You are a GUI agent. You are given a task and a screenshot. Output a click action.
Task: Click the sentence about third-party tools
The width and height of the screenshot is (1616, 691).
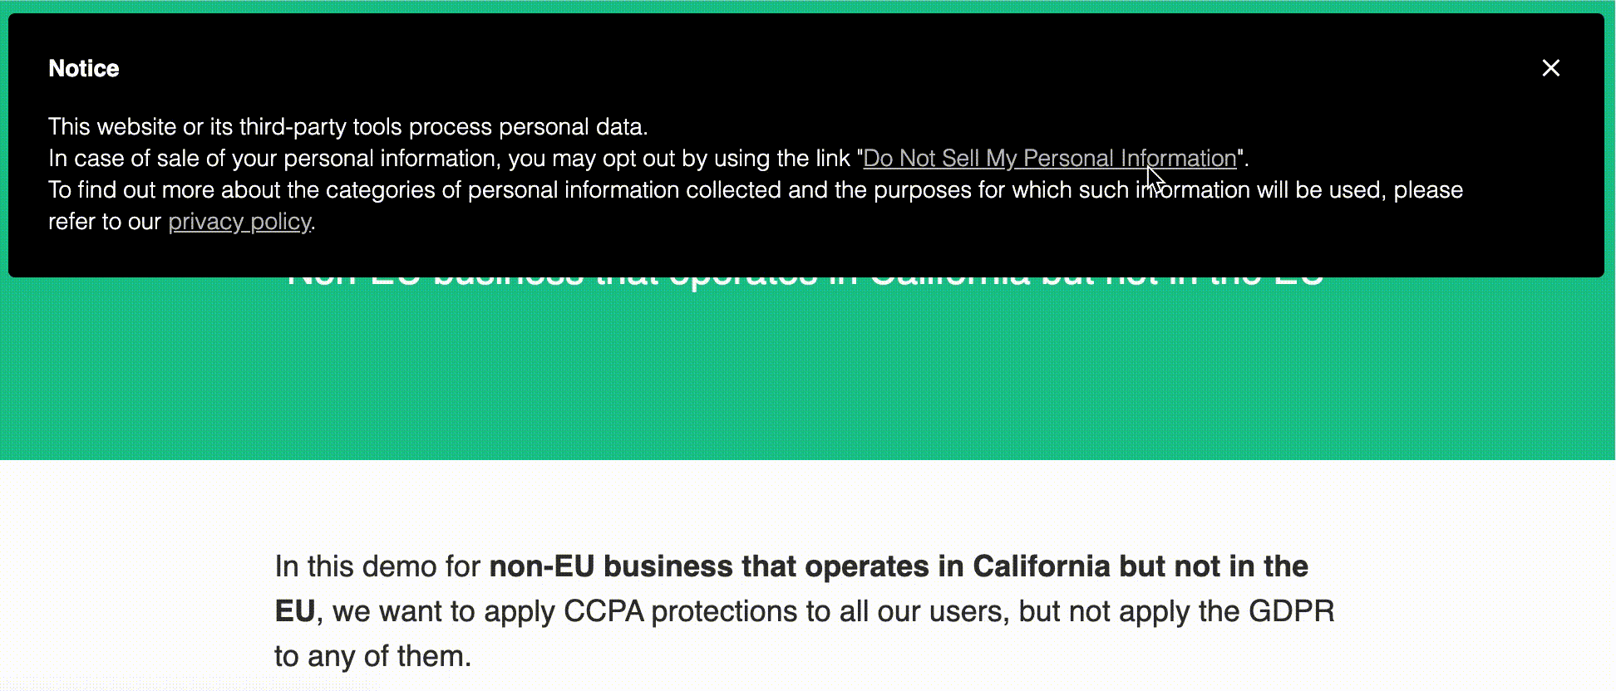click(349, 126)
